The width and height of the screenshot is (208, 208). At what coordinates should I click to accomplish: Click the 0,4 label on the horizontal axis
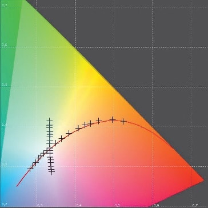[79, 205]
